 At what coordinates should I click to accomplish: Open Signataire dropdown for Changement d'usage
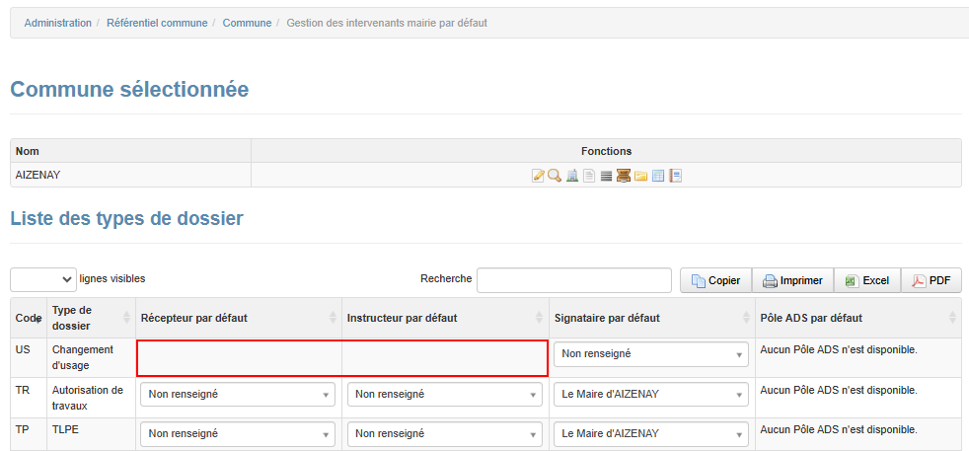click(x=650, y=354)
